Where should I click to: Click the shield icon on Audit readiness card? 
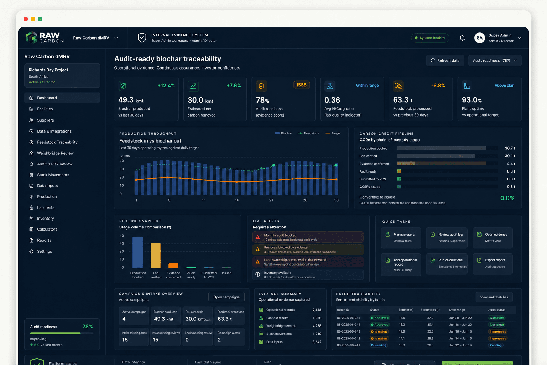click(261, 86)
